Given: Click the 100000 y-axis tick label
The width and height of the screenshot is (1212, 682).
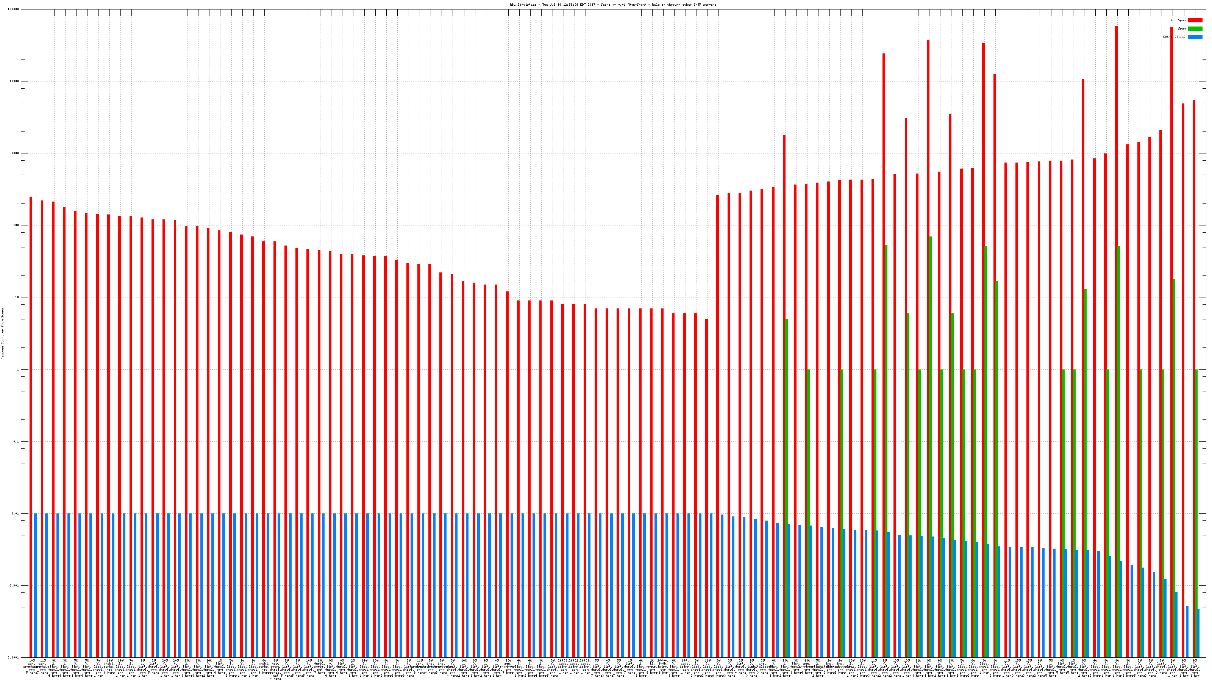Looking at the screenshot, I should tap(14, 9).
